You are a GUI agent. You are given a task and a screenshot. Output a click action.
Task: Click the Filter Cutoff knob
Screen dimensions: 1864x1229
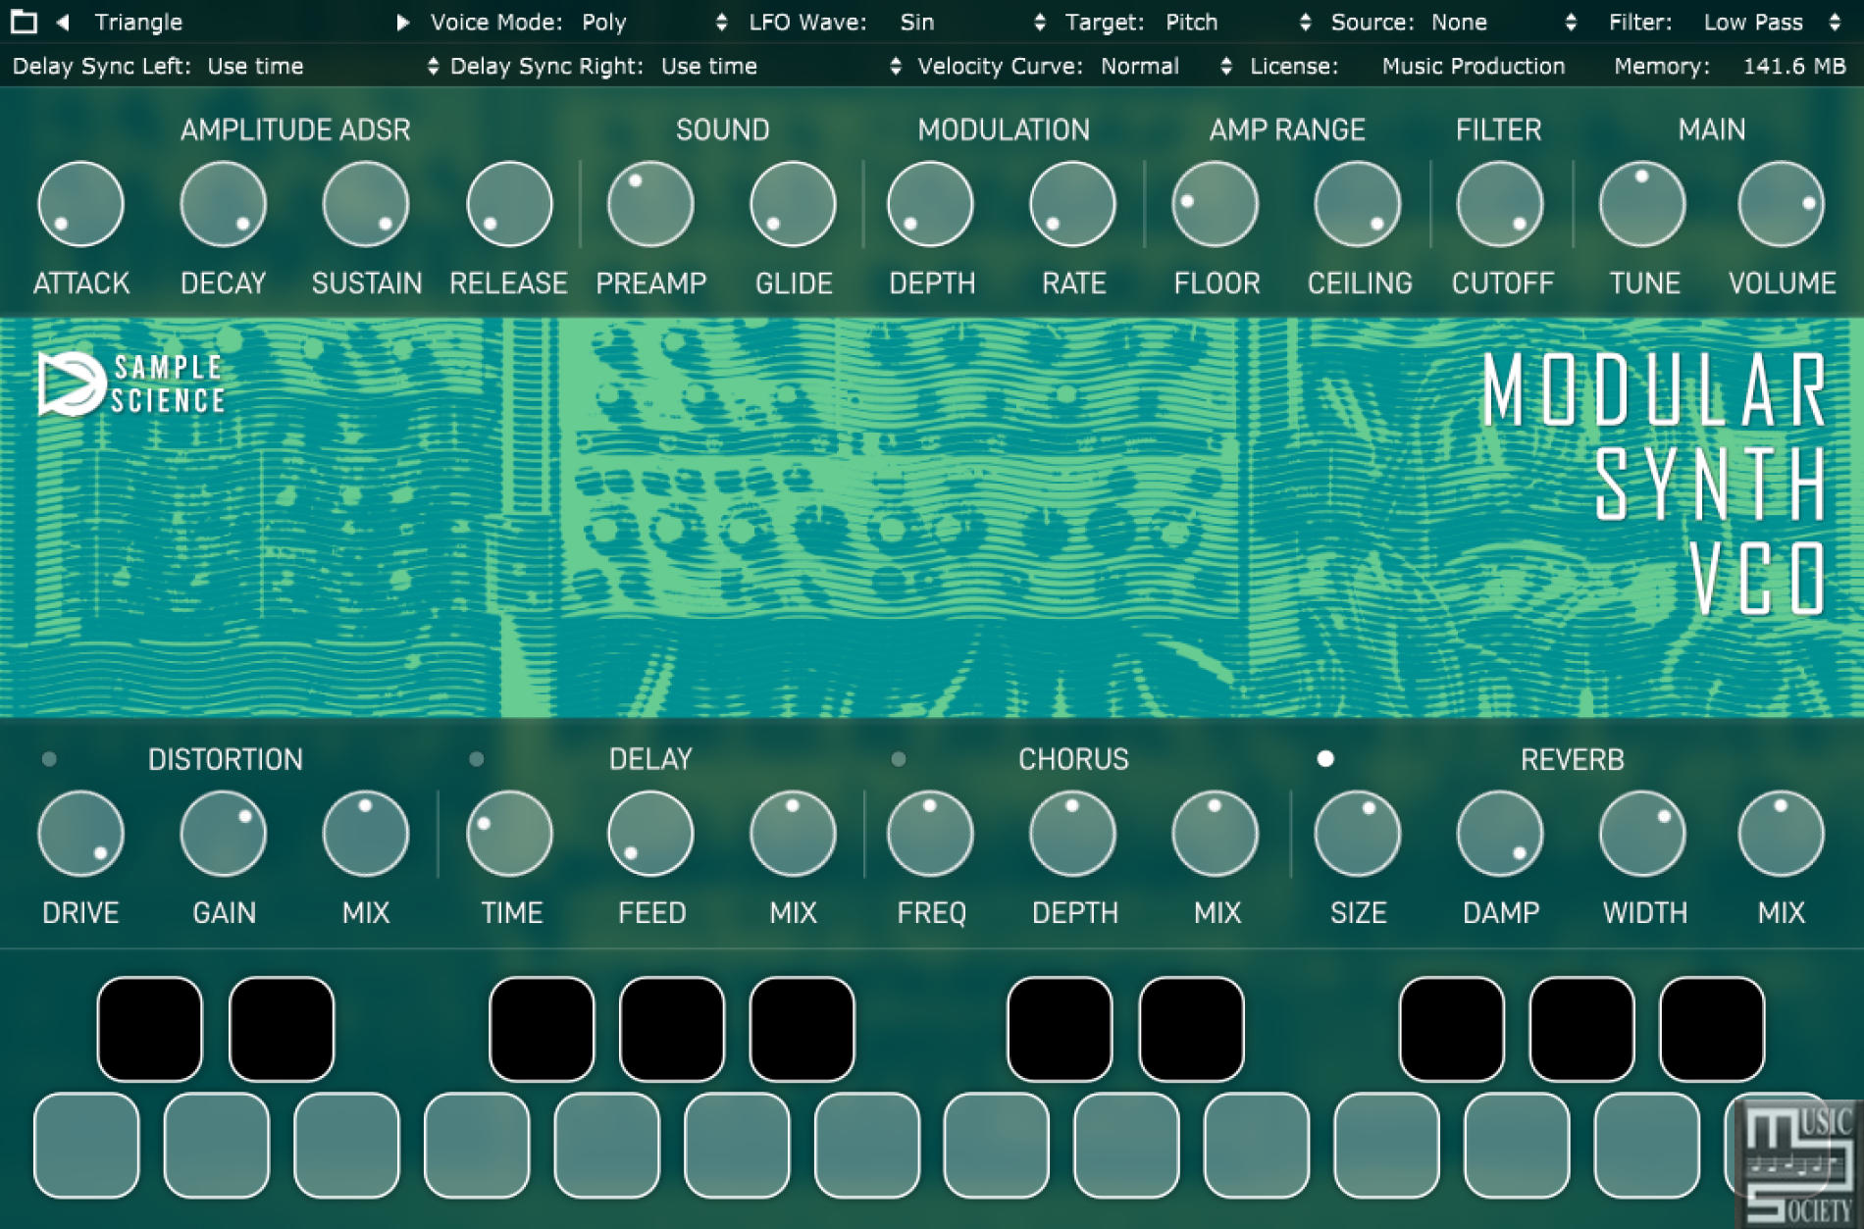tap(1500, 204)
